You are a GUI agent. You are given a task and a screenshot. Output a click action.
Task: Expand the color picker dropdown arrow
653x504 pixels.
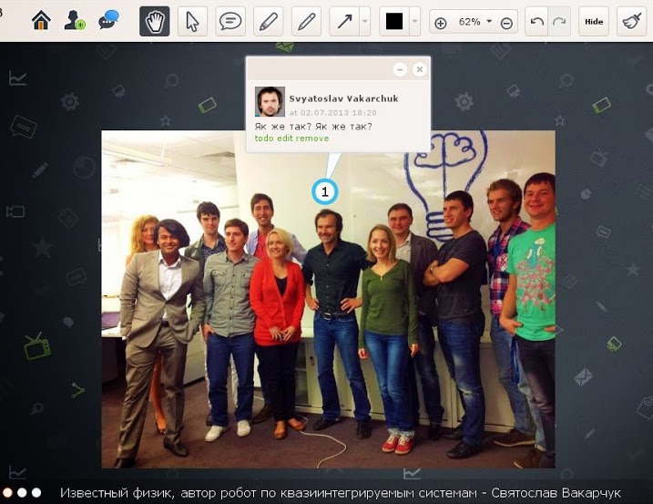tap(414, 21)
